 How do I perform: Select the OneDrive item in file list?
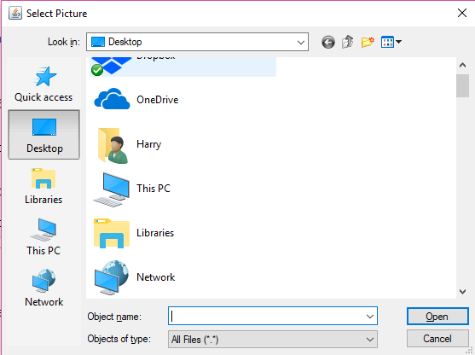136,100
